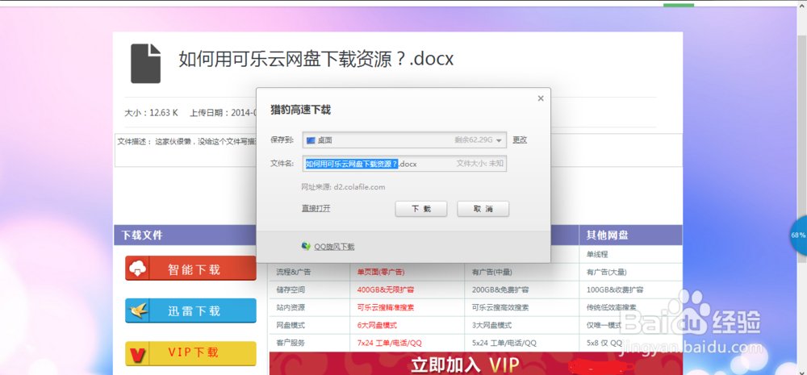Screen dimensions: 807x375
Task: Click the QQ旋风下载 link
Action: click(x=335, y=247)
